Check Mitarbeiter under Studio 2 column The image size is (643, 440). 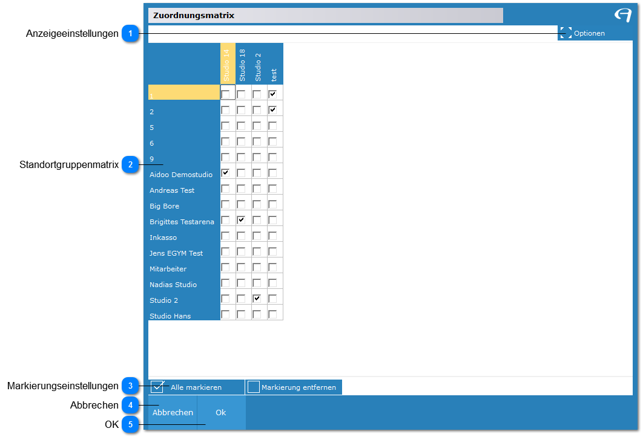[x=257, y=267]
